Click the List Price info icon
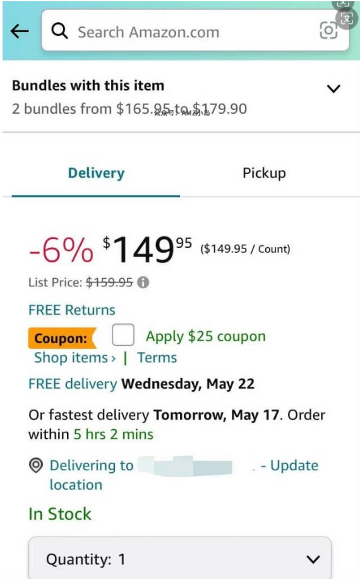Viewport: 360px width, 579px height. pos(143,283)
